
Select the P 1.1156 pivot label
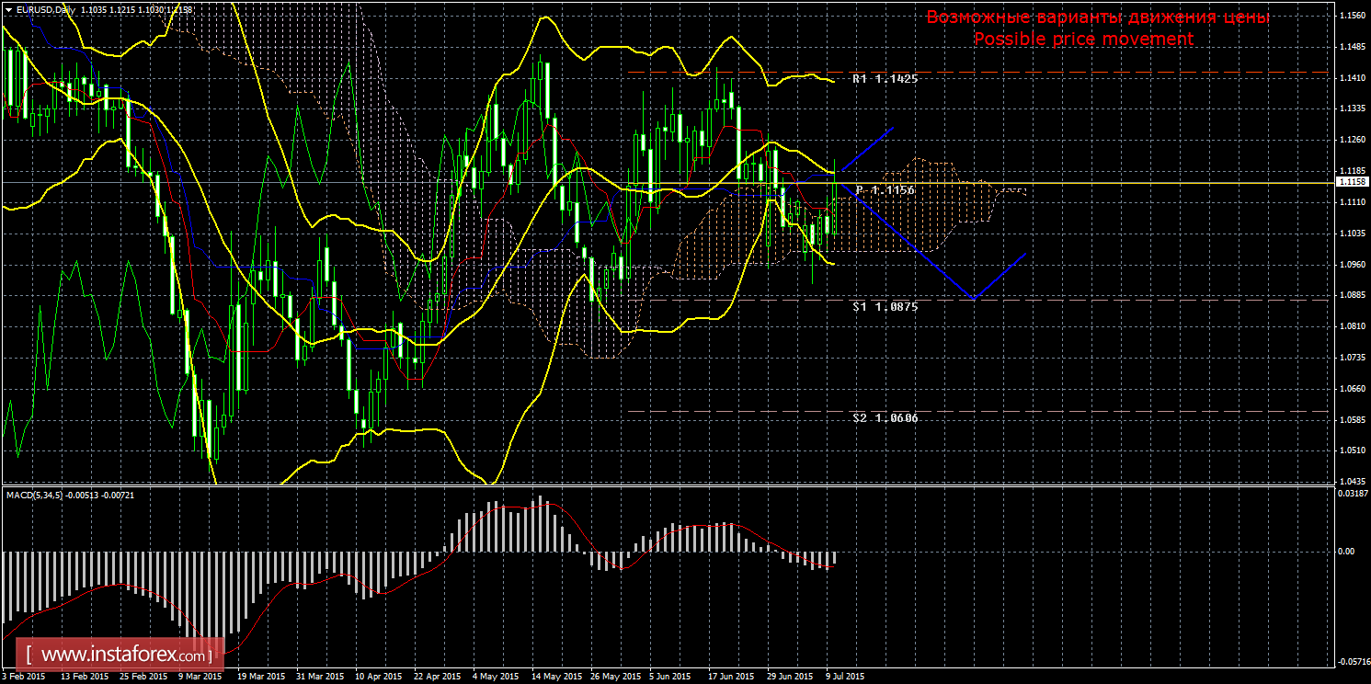pyautogui.click(x=886, y=189)
